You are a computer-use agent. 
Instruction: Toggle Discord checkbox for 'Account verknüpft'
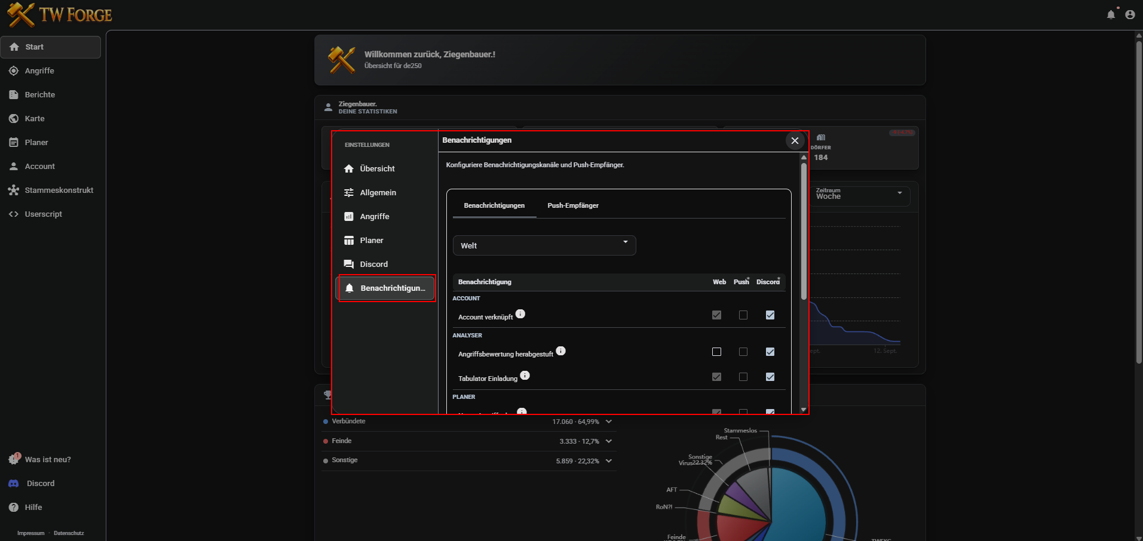(x=770, y=315)
